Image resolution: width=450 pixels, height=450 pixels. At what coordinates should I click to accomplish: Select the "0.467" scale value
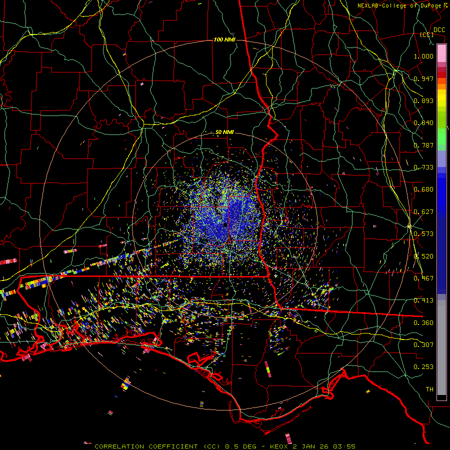coord(423,278)
